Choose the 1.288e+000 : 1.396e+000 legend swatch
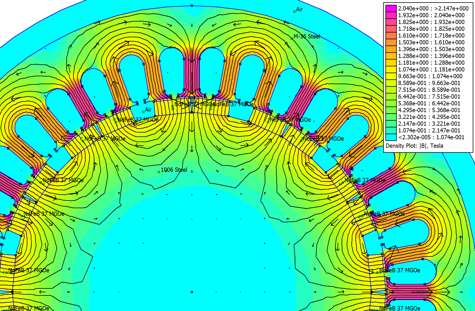475x311 pixels. (x=391, y=56)
